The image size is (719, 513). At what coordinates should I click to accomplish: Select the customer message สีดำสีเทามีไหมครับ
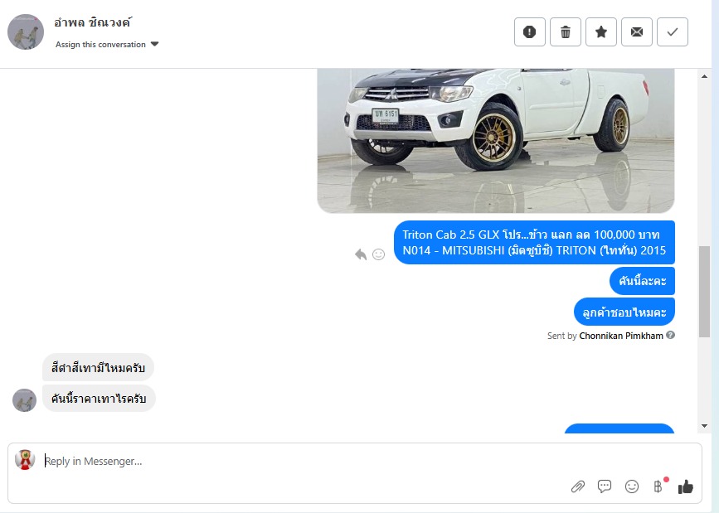(98, 368)
